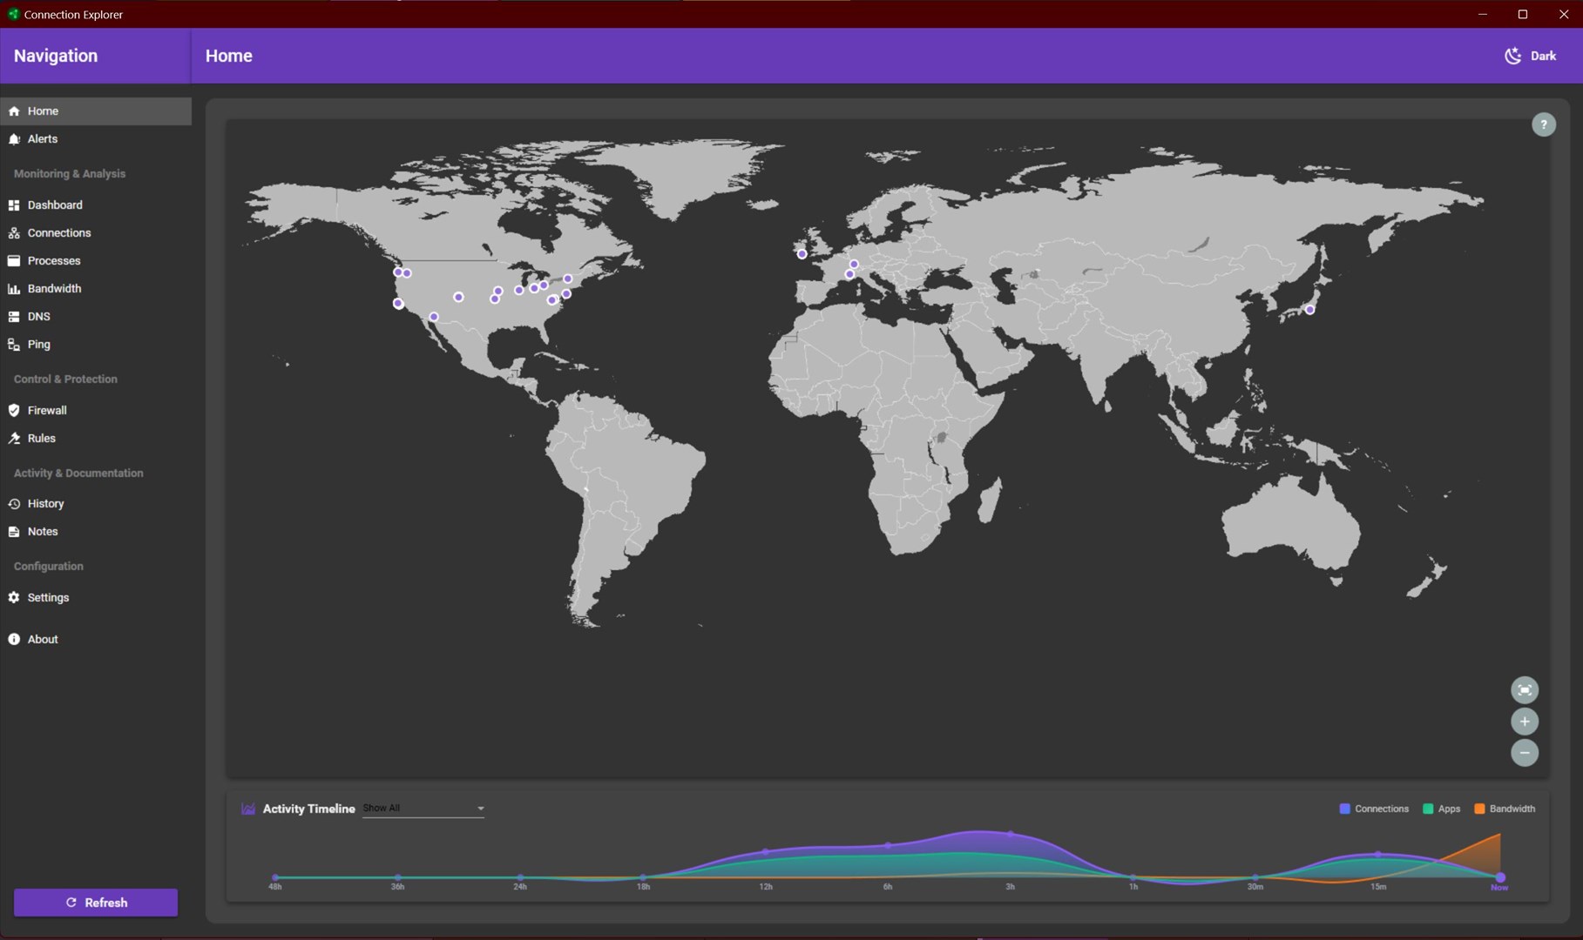Open the Show All timeline dropdown
The width and height of the screenshot is (1583, 940).
tap(423, 809)
